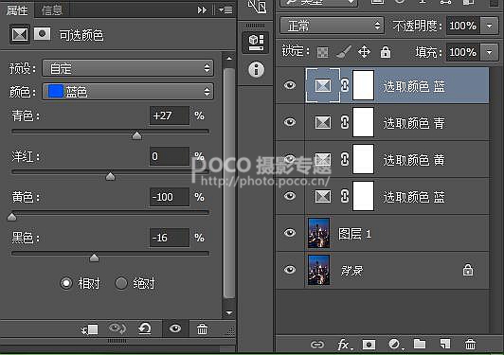Select the 绝对 radio button

click(121, 283)
